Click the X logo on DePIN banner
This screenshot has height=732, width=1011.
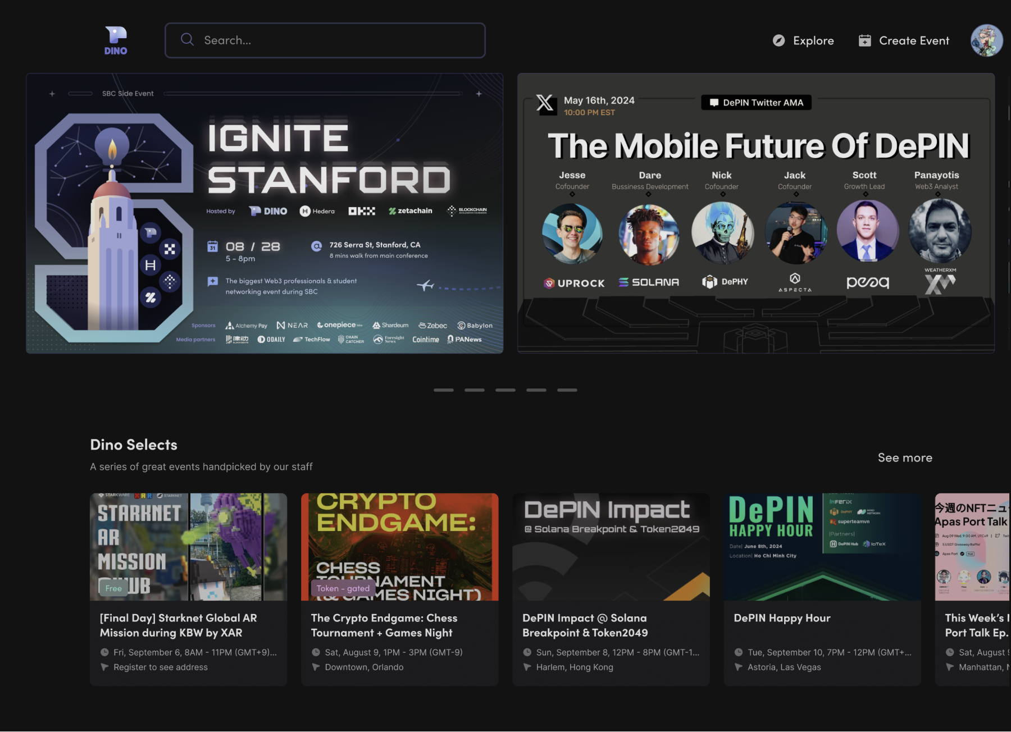tap(545, 104)
